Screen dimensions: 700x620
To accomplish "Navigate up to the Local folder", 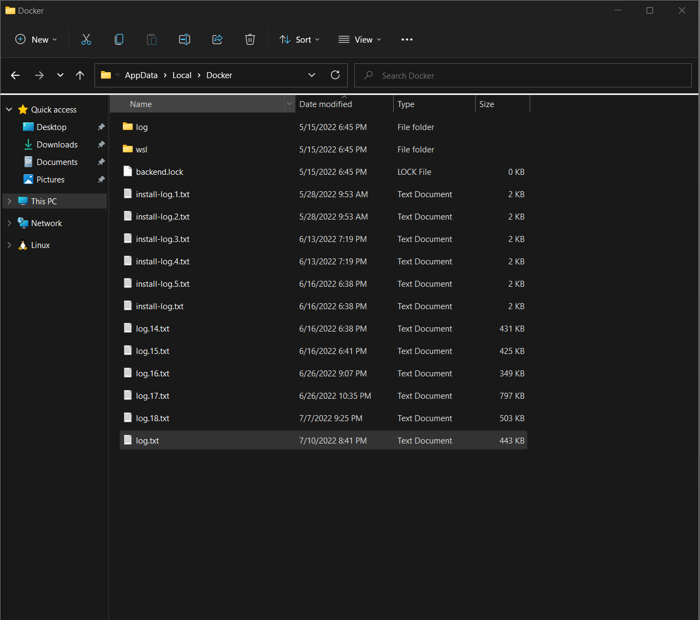I will [x=80, y=75].
